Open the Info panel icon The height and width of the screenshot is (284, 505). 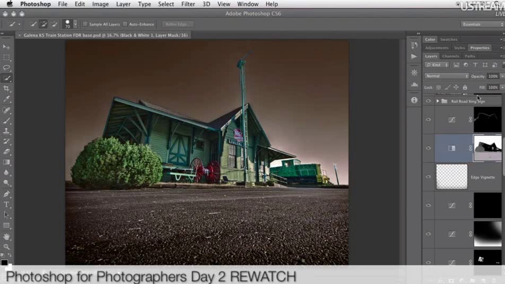coord(414,100)
